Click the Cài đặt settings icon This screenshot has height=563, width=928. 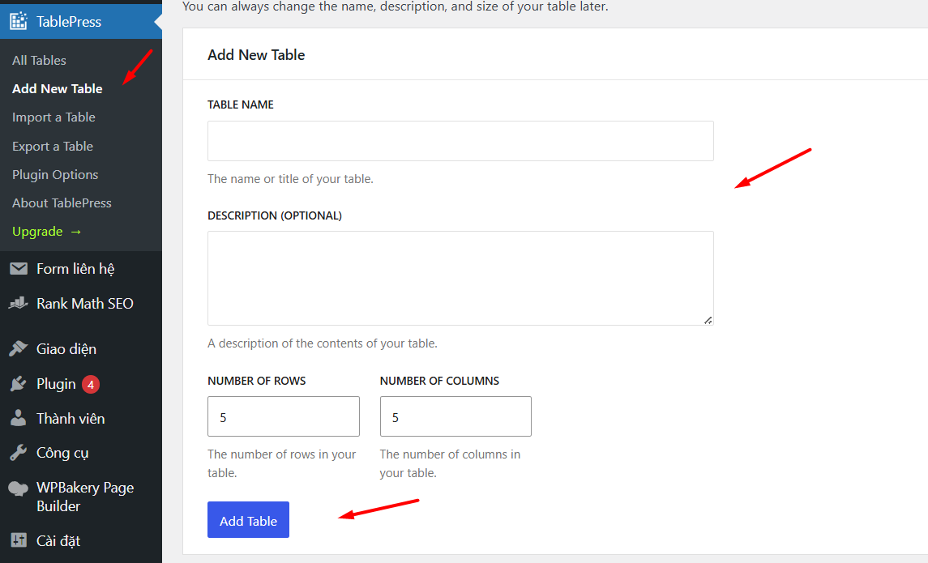(19, 540)
